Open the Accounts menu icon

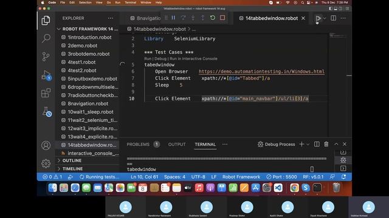pos(46,145)
